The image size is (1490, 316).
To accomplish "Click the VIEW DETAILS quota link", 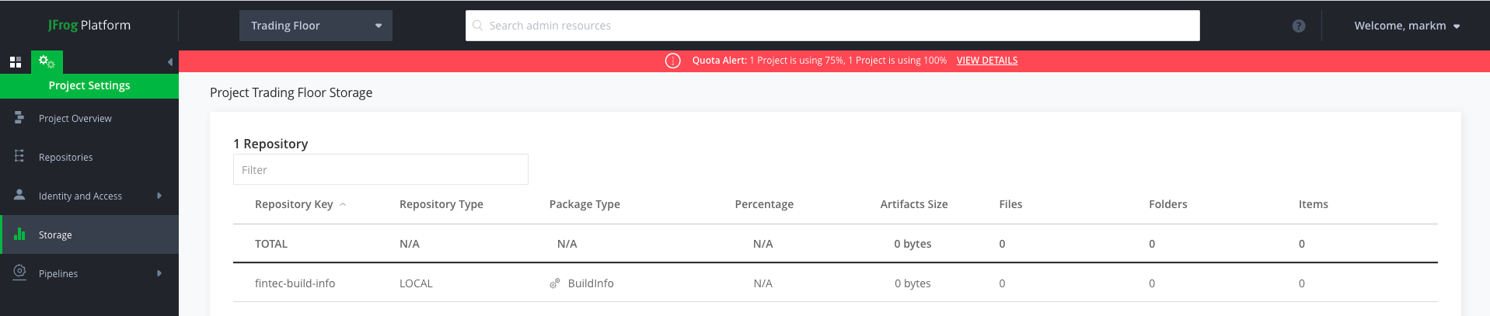I will (x=986, y=61).
